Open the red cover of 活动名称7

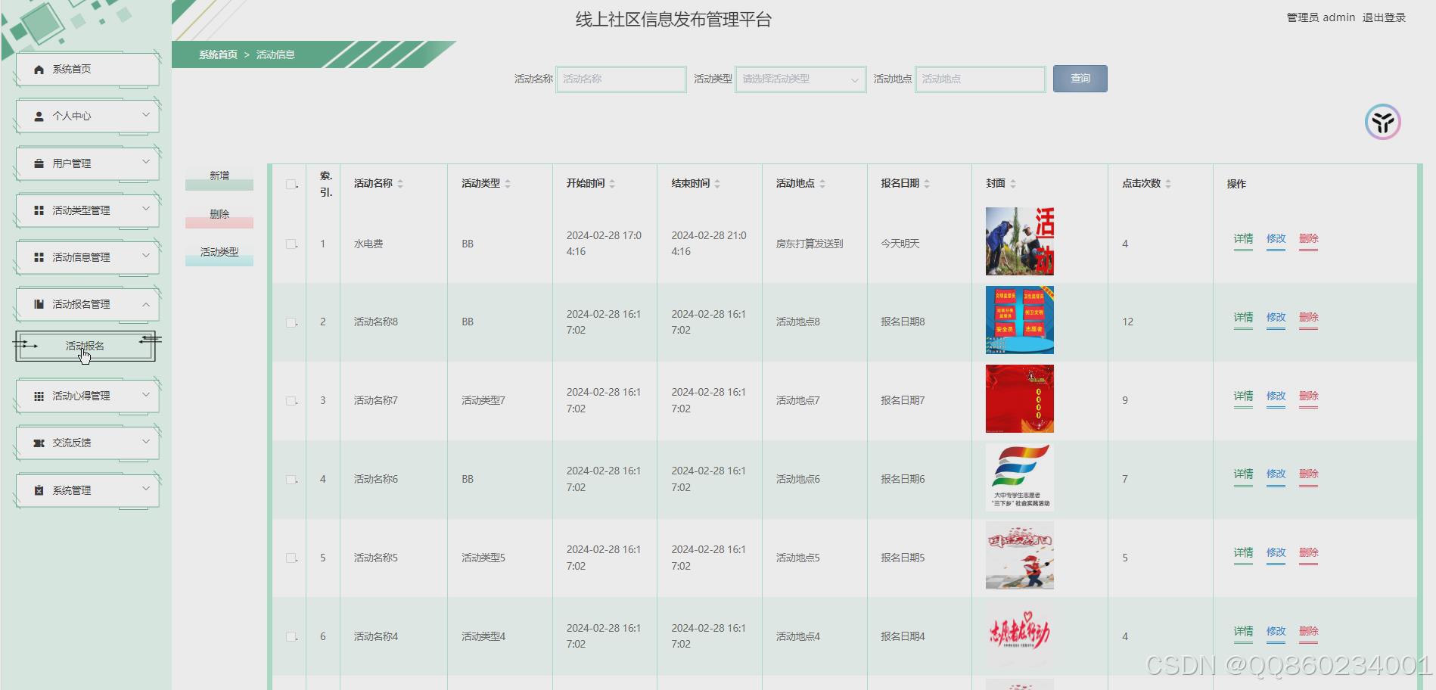pyautogui.click(x=1020, y=399)
